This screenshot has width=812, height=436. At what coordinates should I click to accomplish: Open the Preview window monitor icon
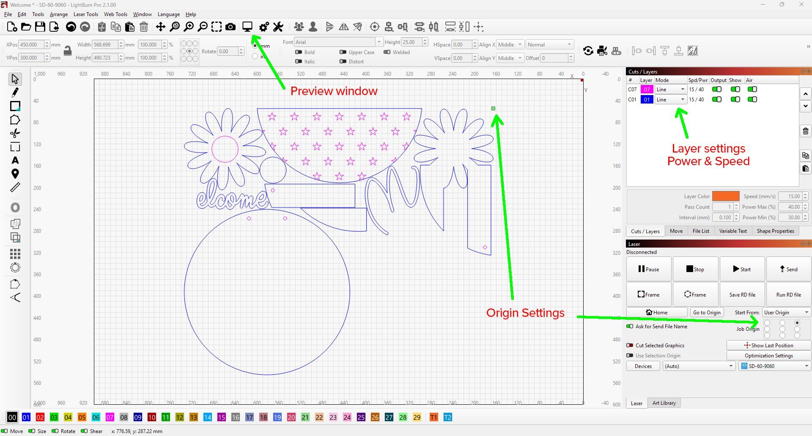tap(247, 27)
